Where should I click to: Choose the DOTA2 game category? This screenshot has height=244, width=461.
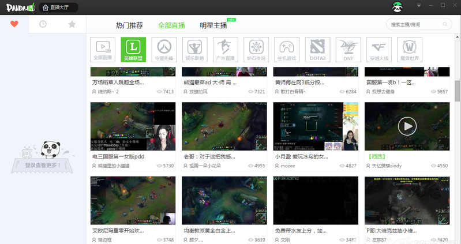click(x=317, y=50)
